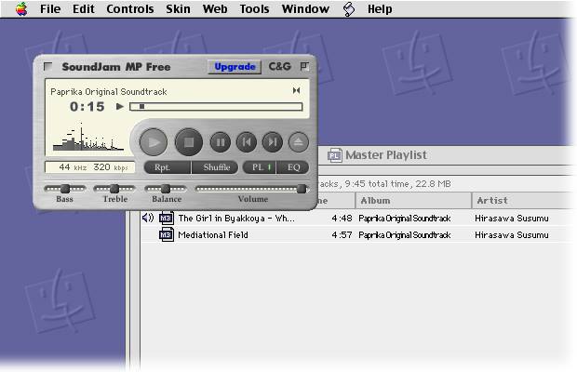Click the Paprika Original Soundtrack title text
577x372 pixels.
coord(109,91)
